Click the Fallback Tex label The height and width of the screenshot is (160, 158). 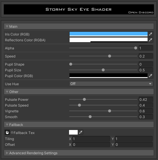coord(24,133)
